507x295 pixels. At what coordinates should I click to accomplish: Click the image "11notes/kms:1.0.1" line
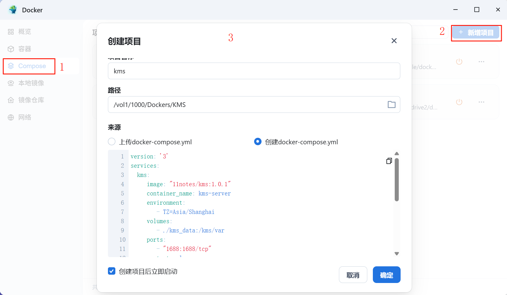click(x=189, y=184)
